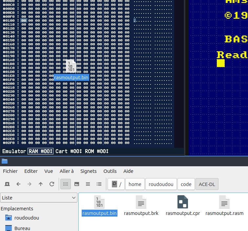Screen dimensions: 248x231
Task: Switch to detailed list view icon
Action: tap(99, 184)
